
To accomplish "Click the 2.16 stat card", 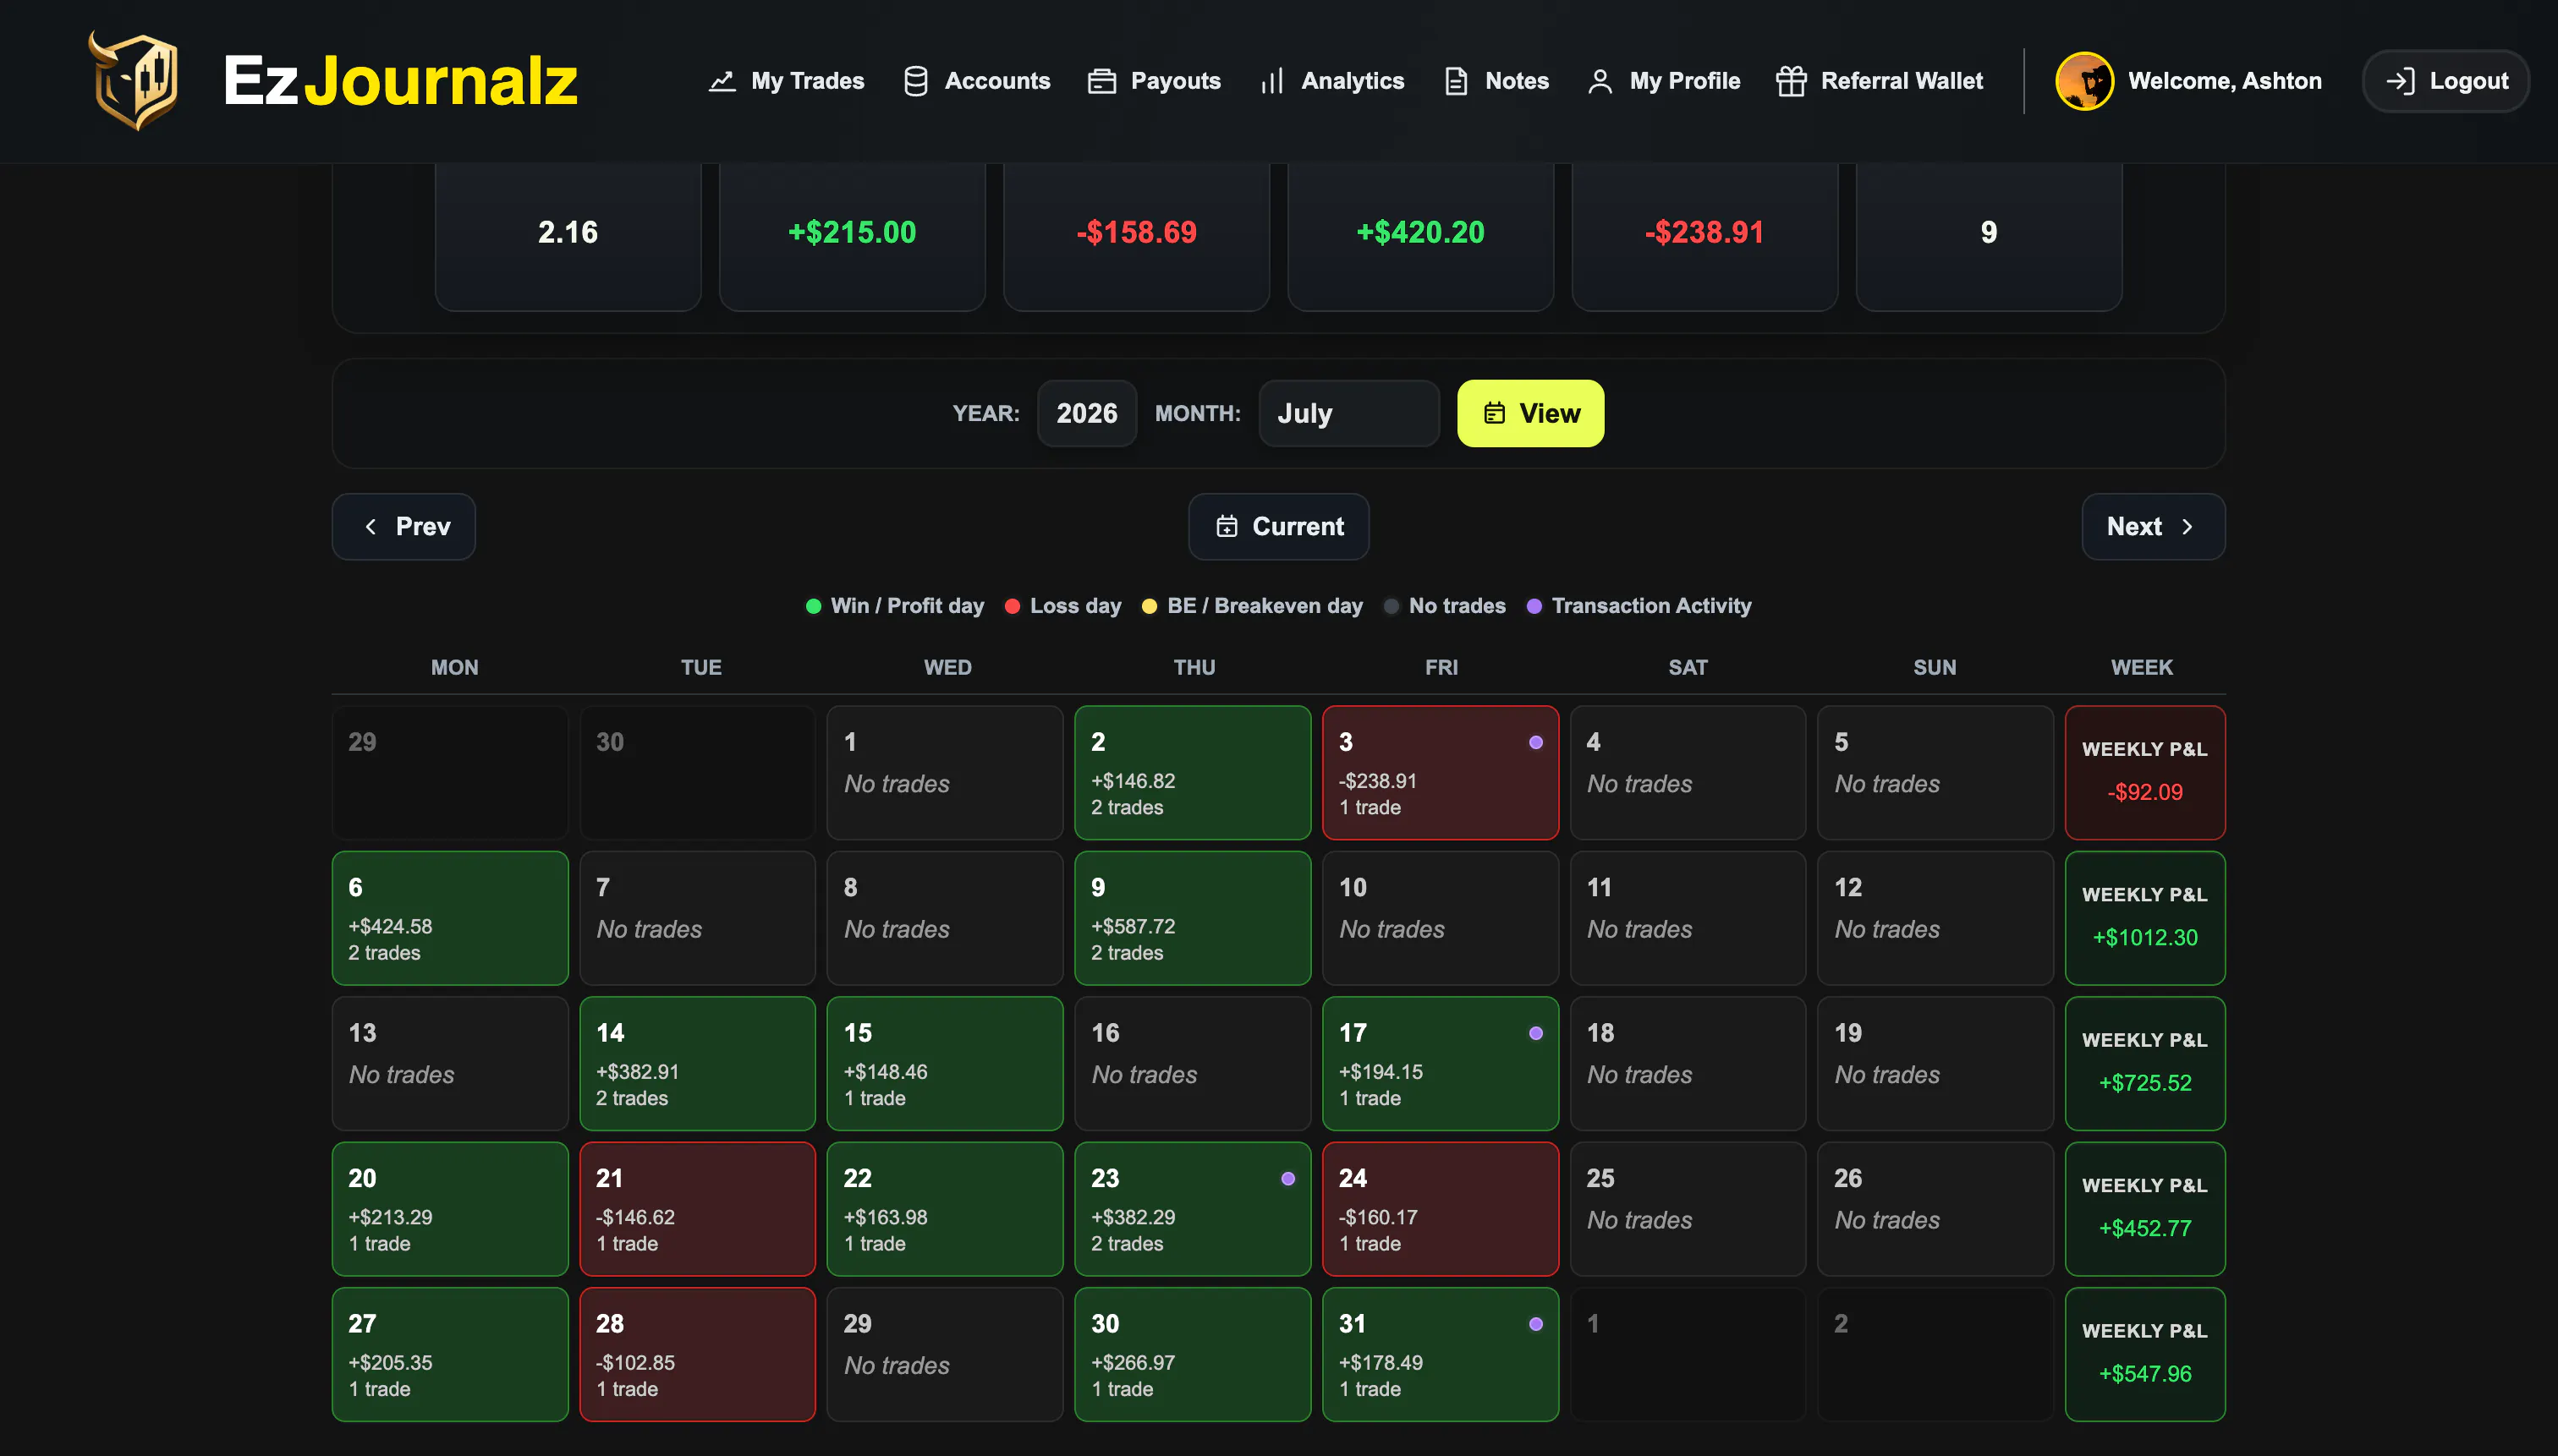I will 568,236.
